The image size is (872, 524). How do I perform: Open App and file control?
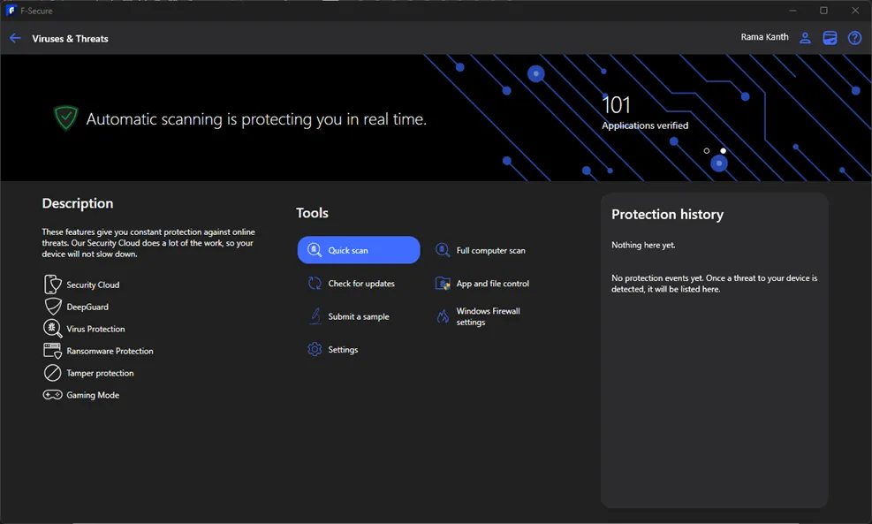tap(492, 284)
